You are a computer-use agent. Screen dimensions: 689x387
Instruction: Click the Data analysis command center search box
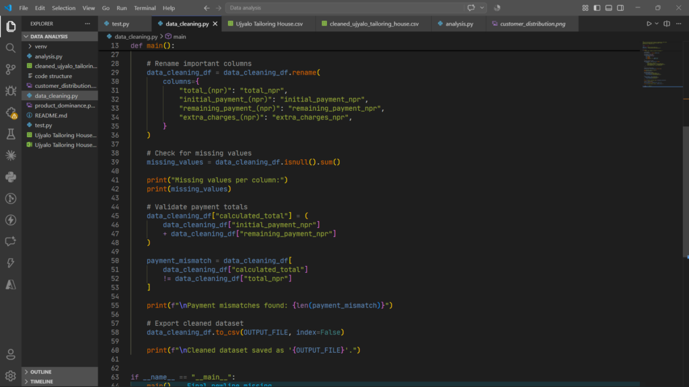(344, 8)
